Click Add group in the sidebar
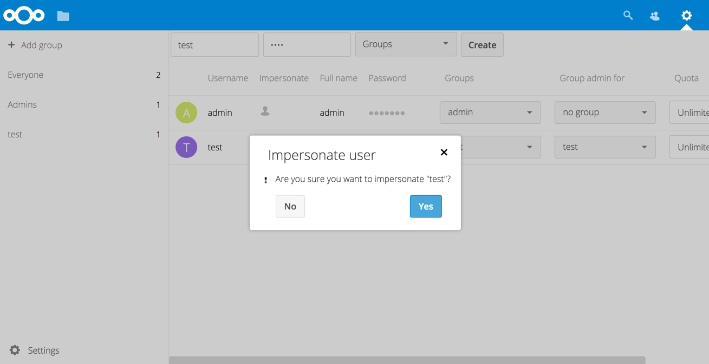 point(35,45)
